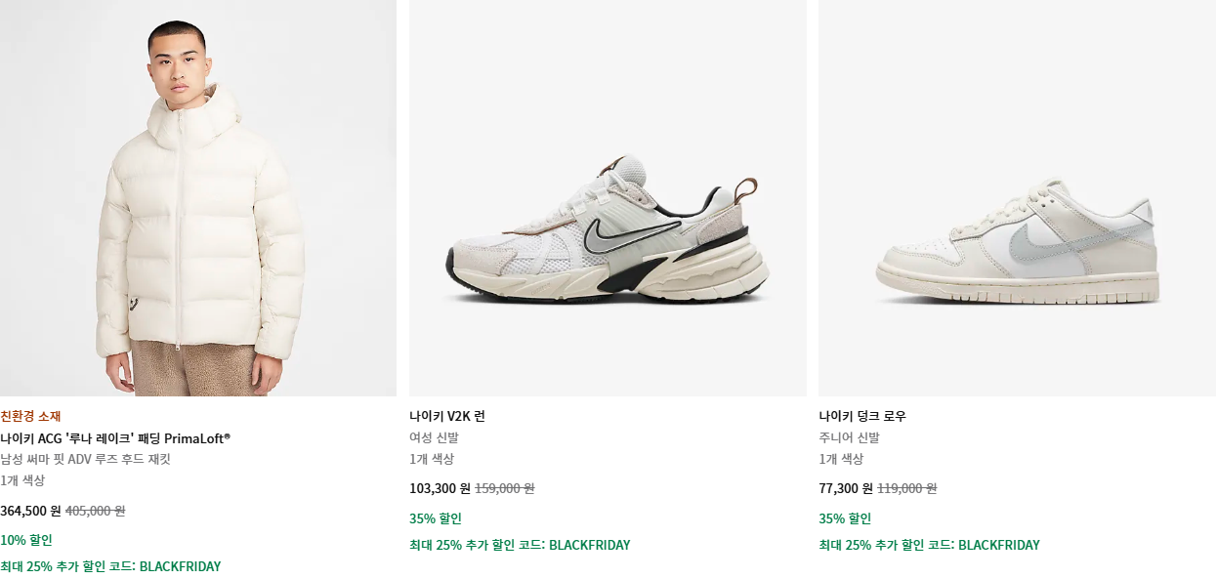The height and width of the screenshot is (579, 1217).
Task: Click the 남성 써마 핏 ADV jacket description
Action: pos(85,460)
